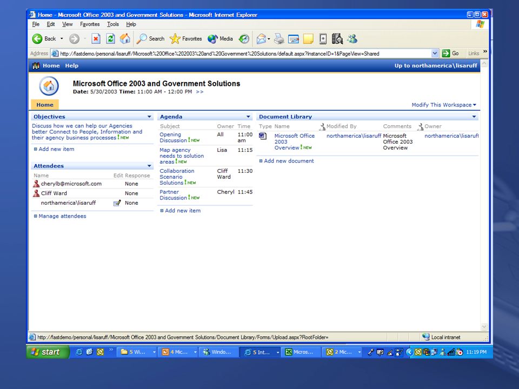This screenshot has height=389, width=519.
Task: Click the person icon beside cherylb@microsoft.com
Action: 36,184
